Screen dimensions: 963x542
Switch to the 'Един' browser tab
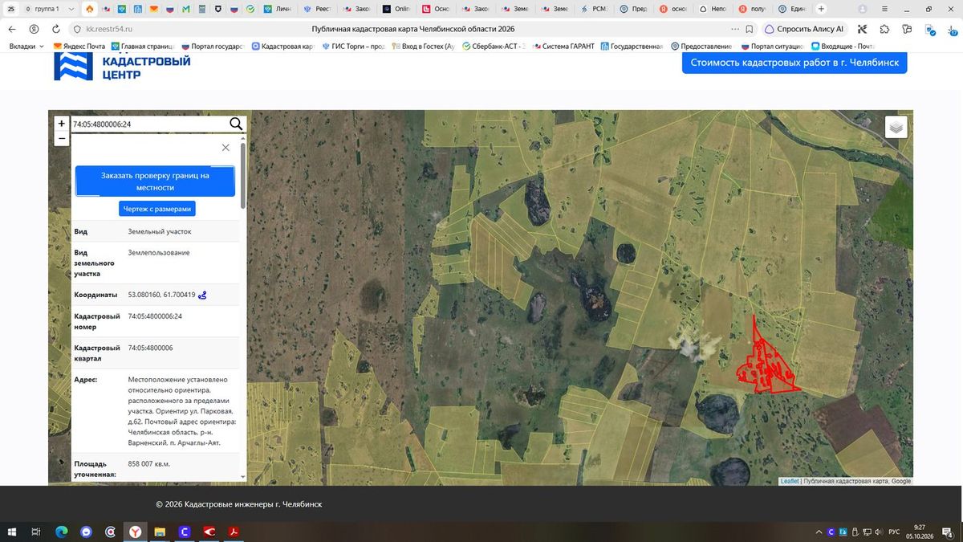(790, 9)
